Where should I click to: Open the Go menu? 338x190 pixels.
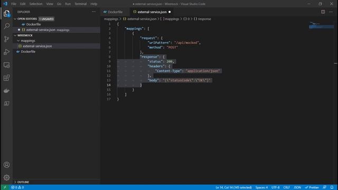pyautogui.click(x=59, y=4)
